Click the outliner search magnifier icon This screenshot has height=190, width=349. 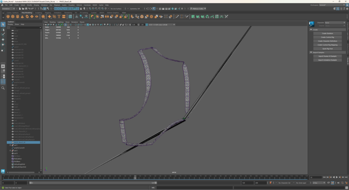3,88
